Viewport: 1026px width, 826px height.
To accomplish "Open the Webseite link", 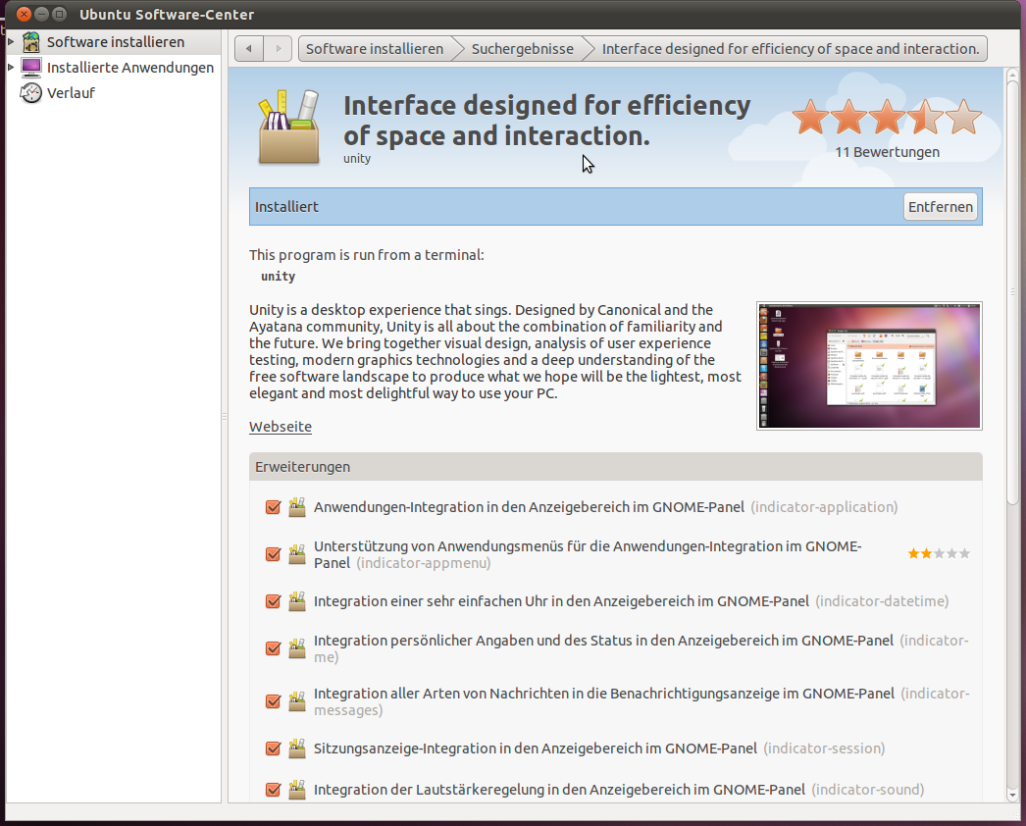I will click(280, 426).
